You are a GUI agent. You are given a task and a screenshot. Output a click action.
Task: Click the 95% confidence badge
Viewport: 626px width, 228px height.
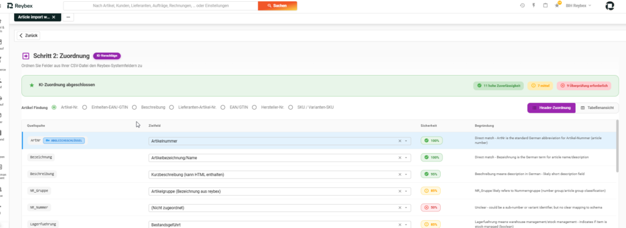[x=431, y=174]
